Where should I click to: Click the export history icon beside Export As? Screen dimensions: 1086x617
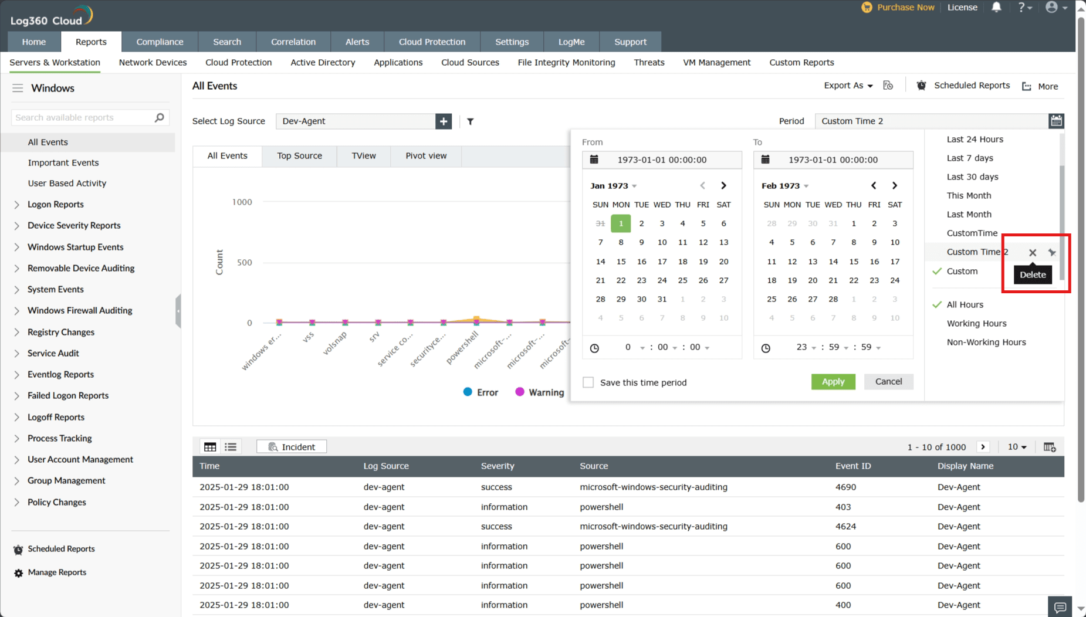[x=888, y=86]
